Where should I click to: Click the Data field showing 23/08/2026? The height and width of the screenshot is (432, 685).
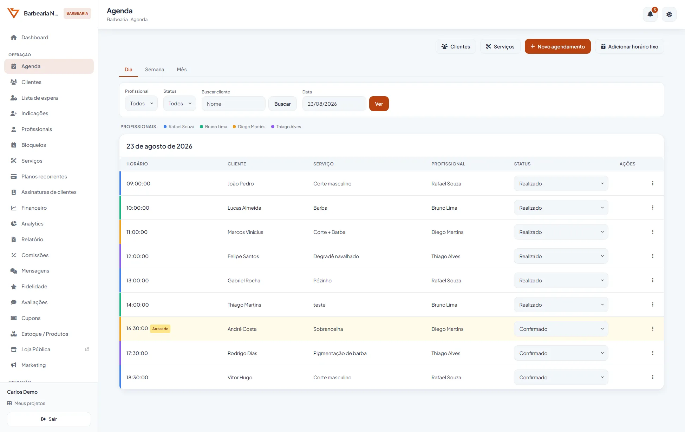334,104
